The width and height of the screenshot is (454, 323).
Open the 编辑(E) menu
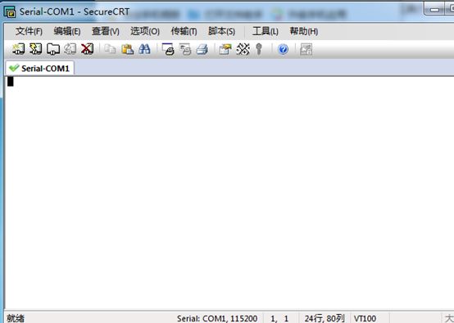(x=67, y=31)
